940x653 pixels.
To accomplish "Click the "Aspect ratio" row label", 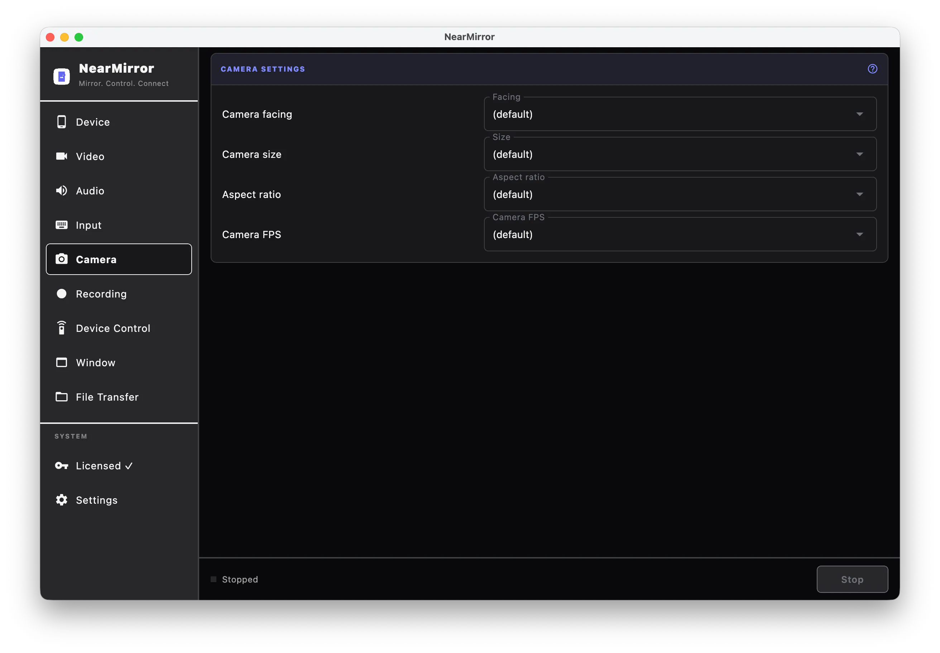I will click(251, 194).
